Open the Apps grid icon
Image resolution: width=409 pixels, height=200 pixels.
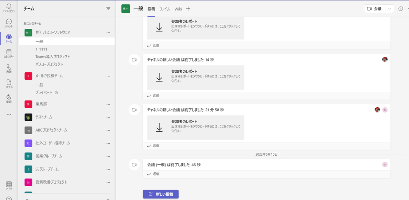coord(9,186)
